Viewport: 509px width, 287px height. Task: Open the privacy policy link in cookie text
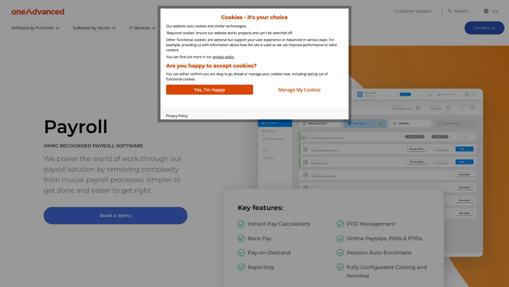[224, 57]
